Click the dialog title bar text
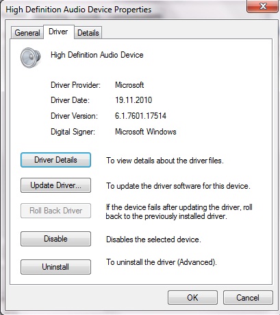Viewport: 280px width, 315px height. point(79,10)
